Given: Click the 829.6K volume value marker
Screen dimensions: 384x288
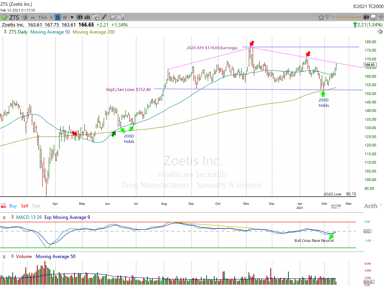Looking at the screenshot, I should [368, 282].
